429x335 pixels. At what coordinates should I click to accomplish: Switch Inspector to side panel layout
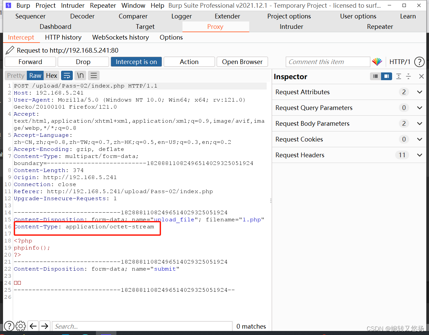coord(387,76)
